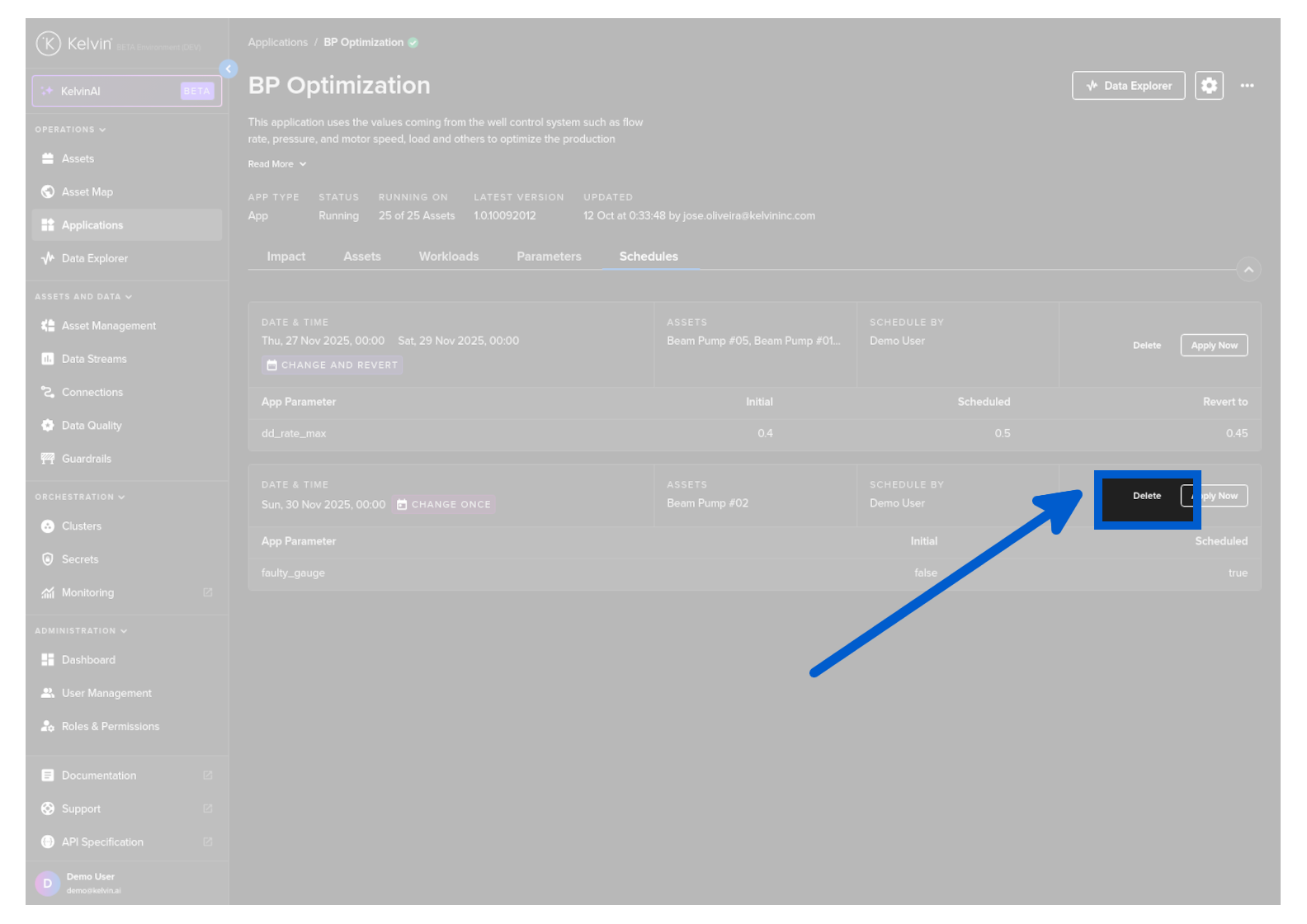The width and height of the screenshot is (1307, 924).
Task: Collapse the Operations section
Action: (x=70, y=130)
